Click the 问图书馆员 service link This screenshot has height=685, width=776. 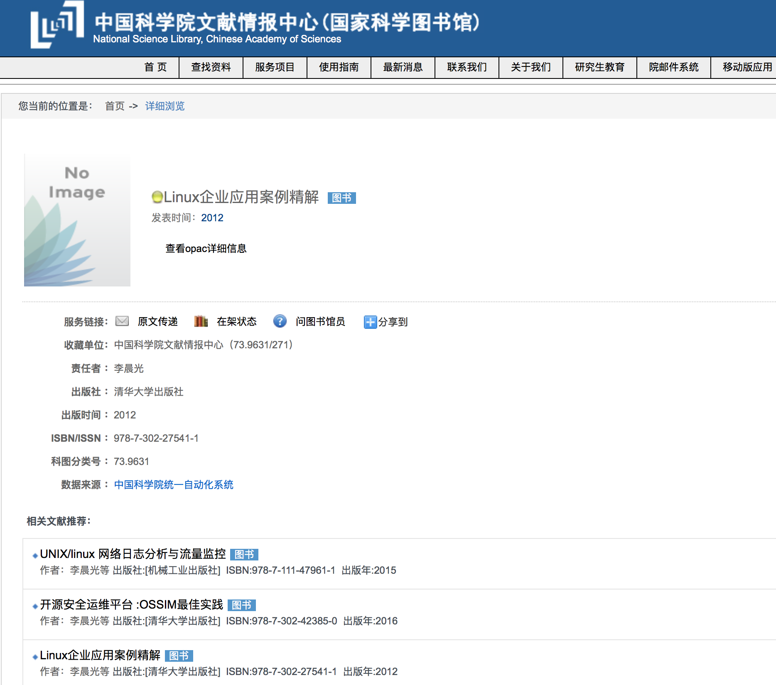click(320, 322)
